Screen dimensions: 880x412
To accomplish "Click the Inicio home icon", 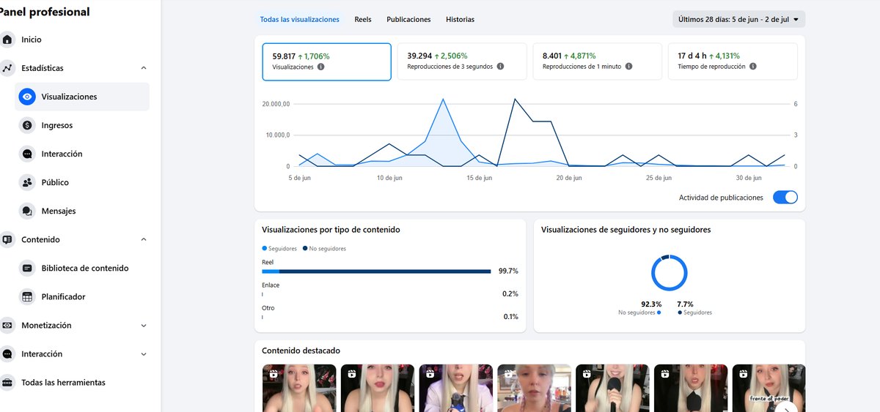I will click(x=7, y=40).
